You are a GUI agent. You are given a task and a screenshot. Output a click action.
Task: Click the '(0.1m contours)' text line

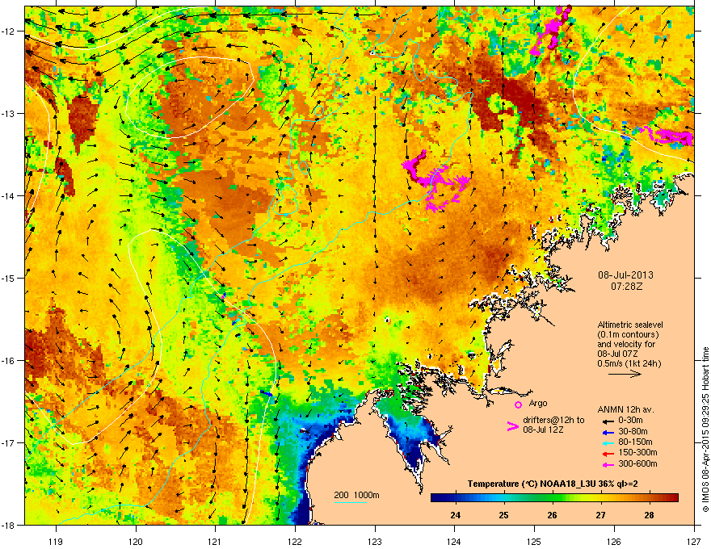[628, 334]
